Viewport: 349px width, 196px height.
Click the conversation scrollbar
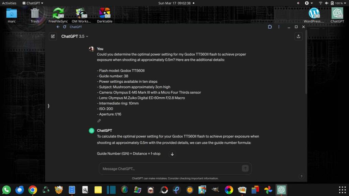(306, 62)
